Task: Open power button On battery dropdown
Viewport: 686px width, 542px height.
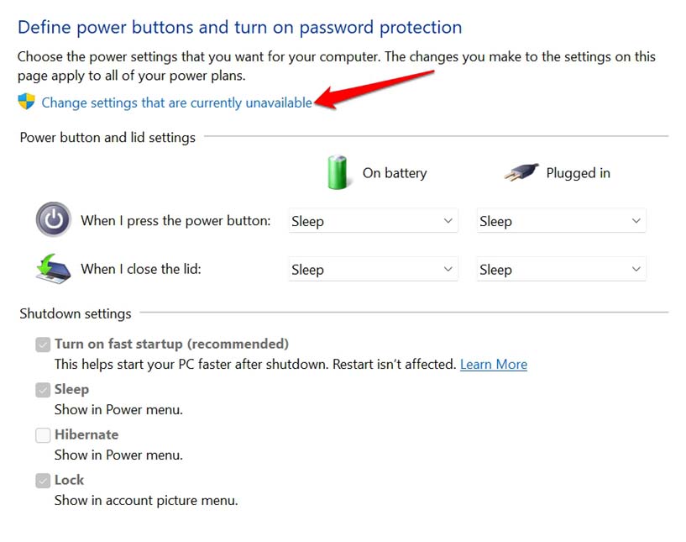Action: tap(373, 221)
